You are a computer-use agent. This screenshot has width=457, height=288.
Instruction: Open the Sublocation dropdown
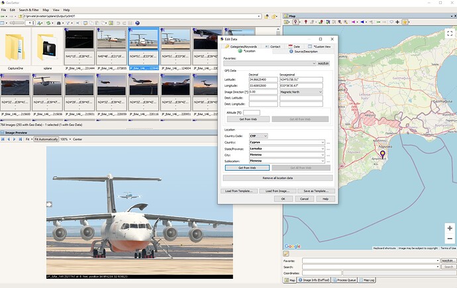point(323,161)
